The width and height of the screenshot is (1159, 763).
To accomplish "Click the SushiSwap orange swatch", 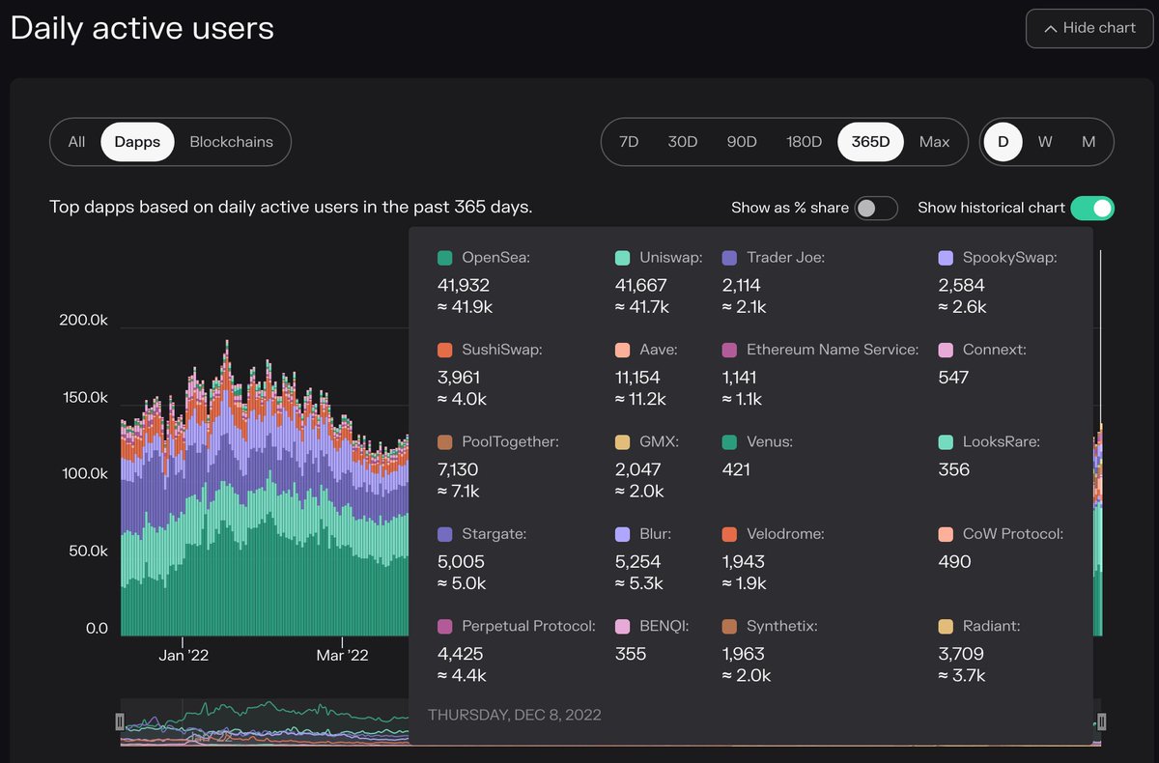I will pyautogui.click(x=445, y=350).
